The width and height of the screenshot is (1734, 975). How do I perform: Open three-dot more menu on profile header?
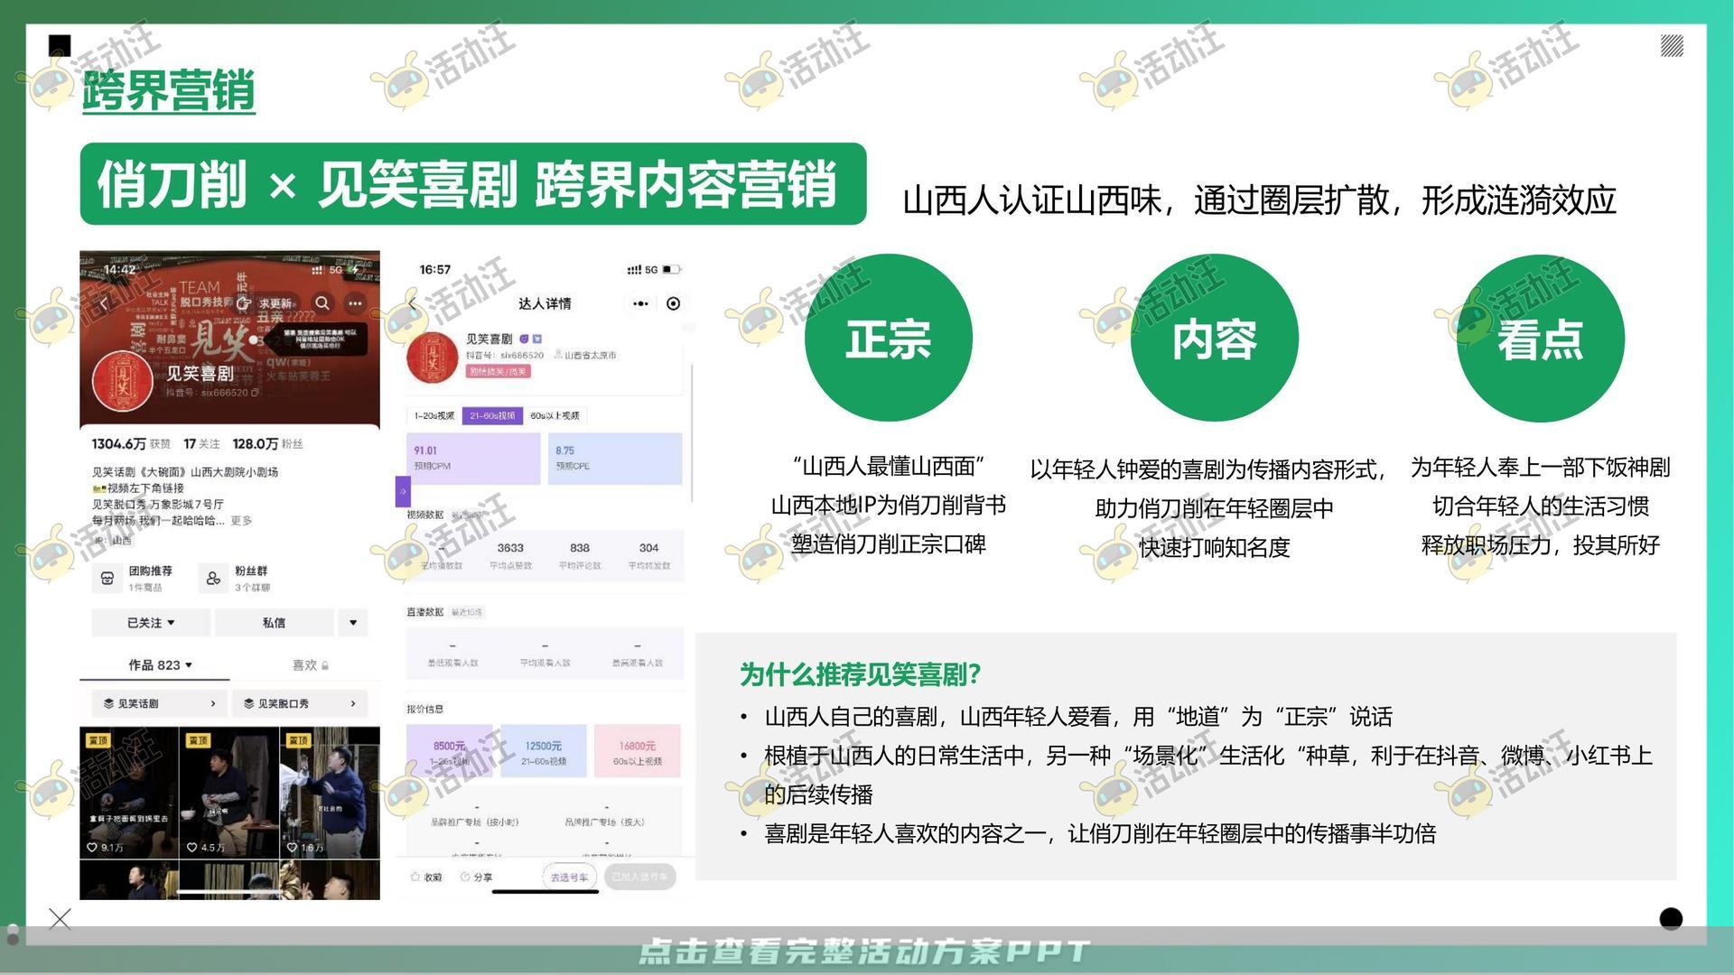coord(355,303)
